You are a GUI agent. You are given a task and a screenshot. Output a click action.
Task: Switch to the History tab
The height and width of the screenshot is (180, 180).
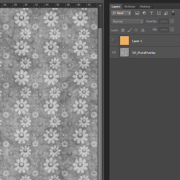pos(145,7)
